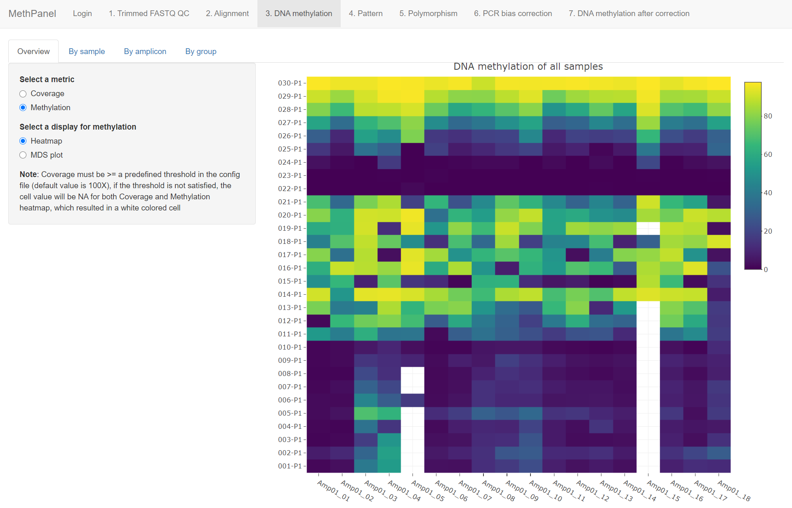Open the By sample tab
This screenshot has width=792, height=508.
click(87, 52)
